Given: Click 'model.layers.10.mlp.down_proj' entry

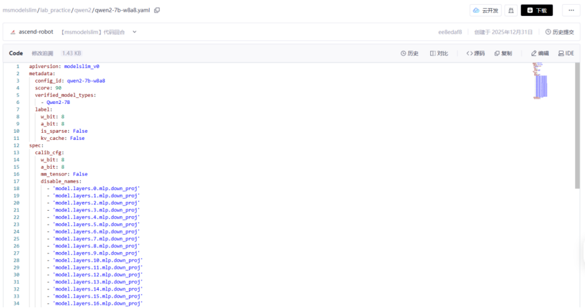Looking at the screenshot, I should pyautogui.click(x=97, y=260).
